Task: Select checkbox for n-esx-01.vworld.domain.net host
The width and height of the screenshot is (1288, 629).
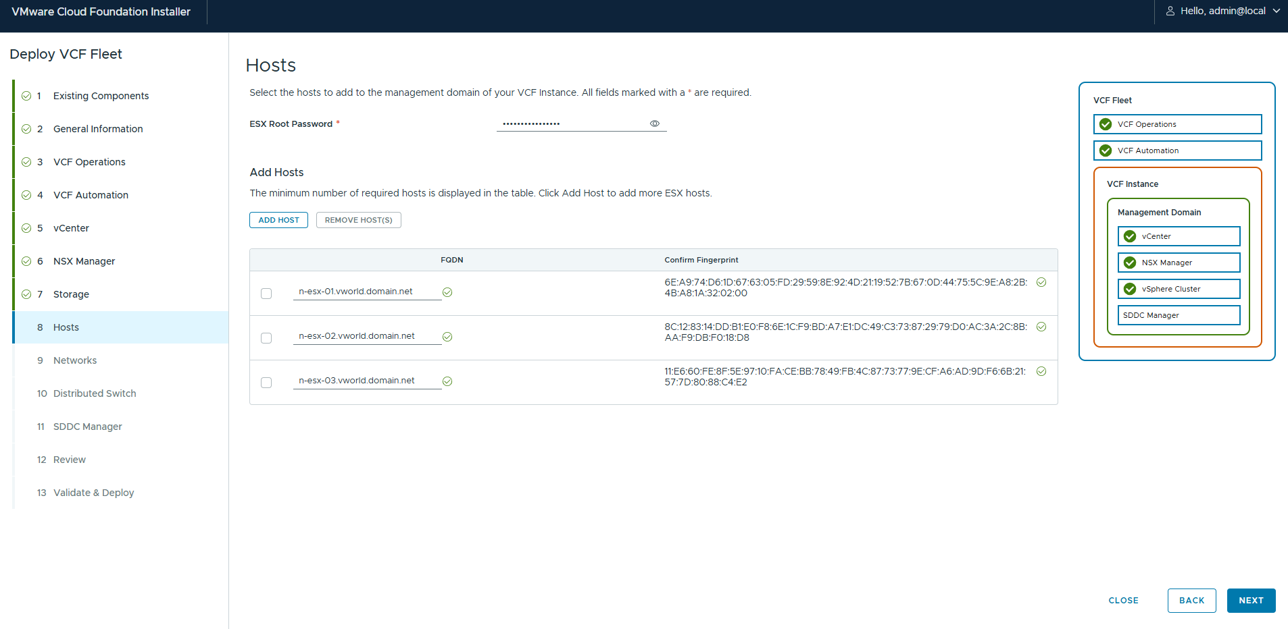Action: coord(266,294)
